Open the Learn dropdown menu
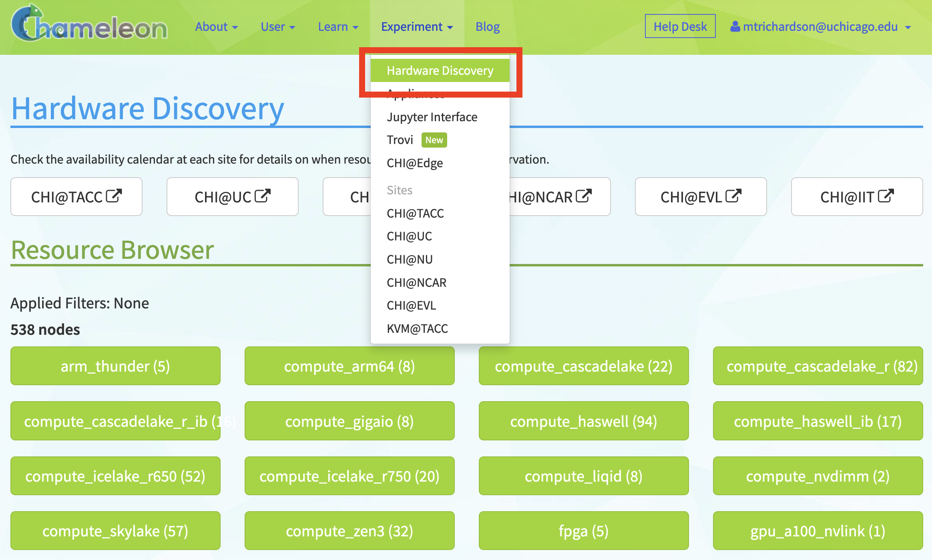The image size is (932, 560). 338,27
